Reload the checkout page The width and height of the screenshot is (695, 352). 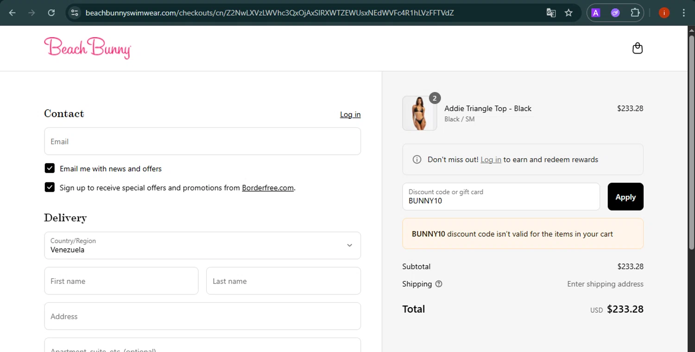(x=51, y=13)
